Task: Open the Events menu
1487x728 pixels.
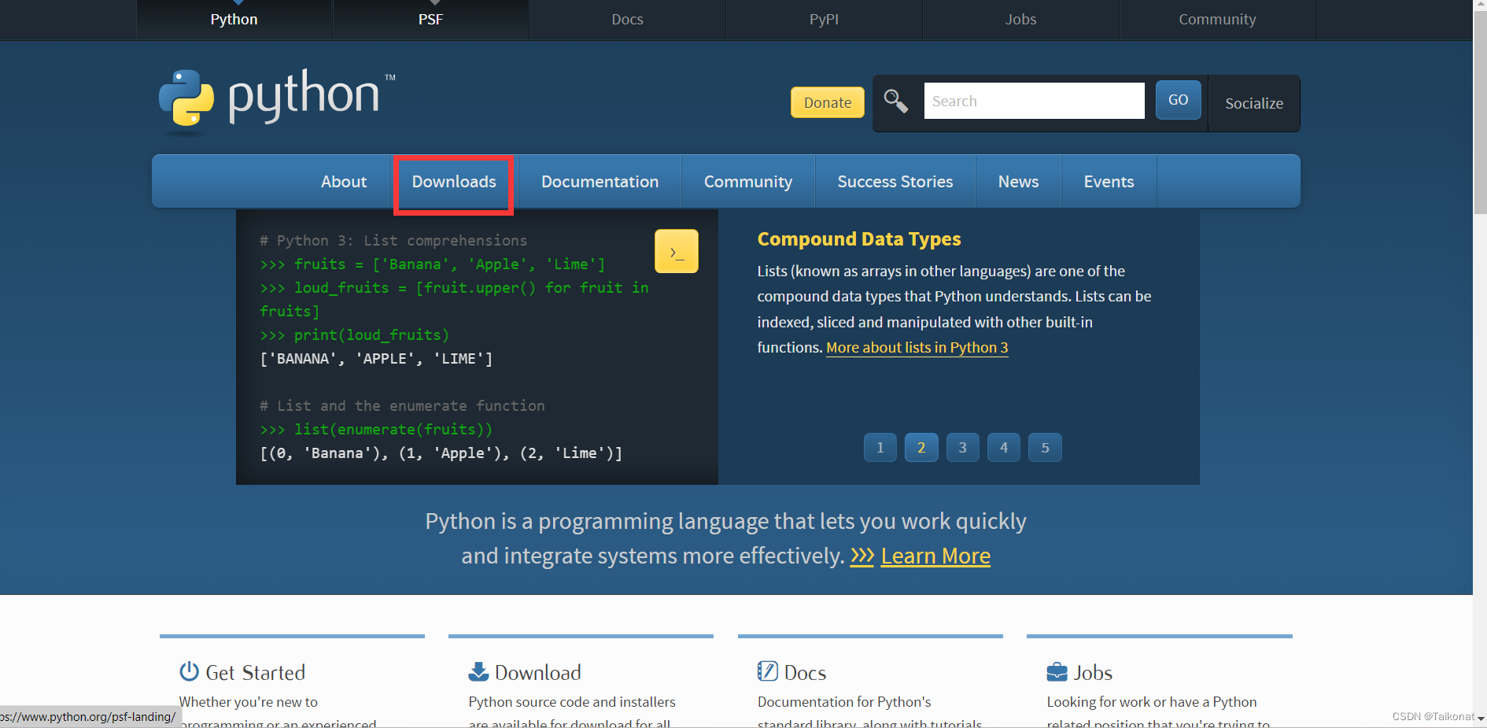Action: click(1109, 182)
